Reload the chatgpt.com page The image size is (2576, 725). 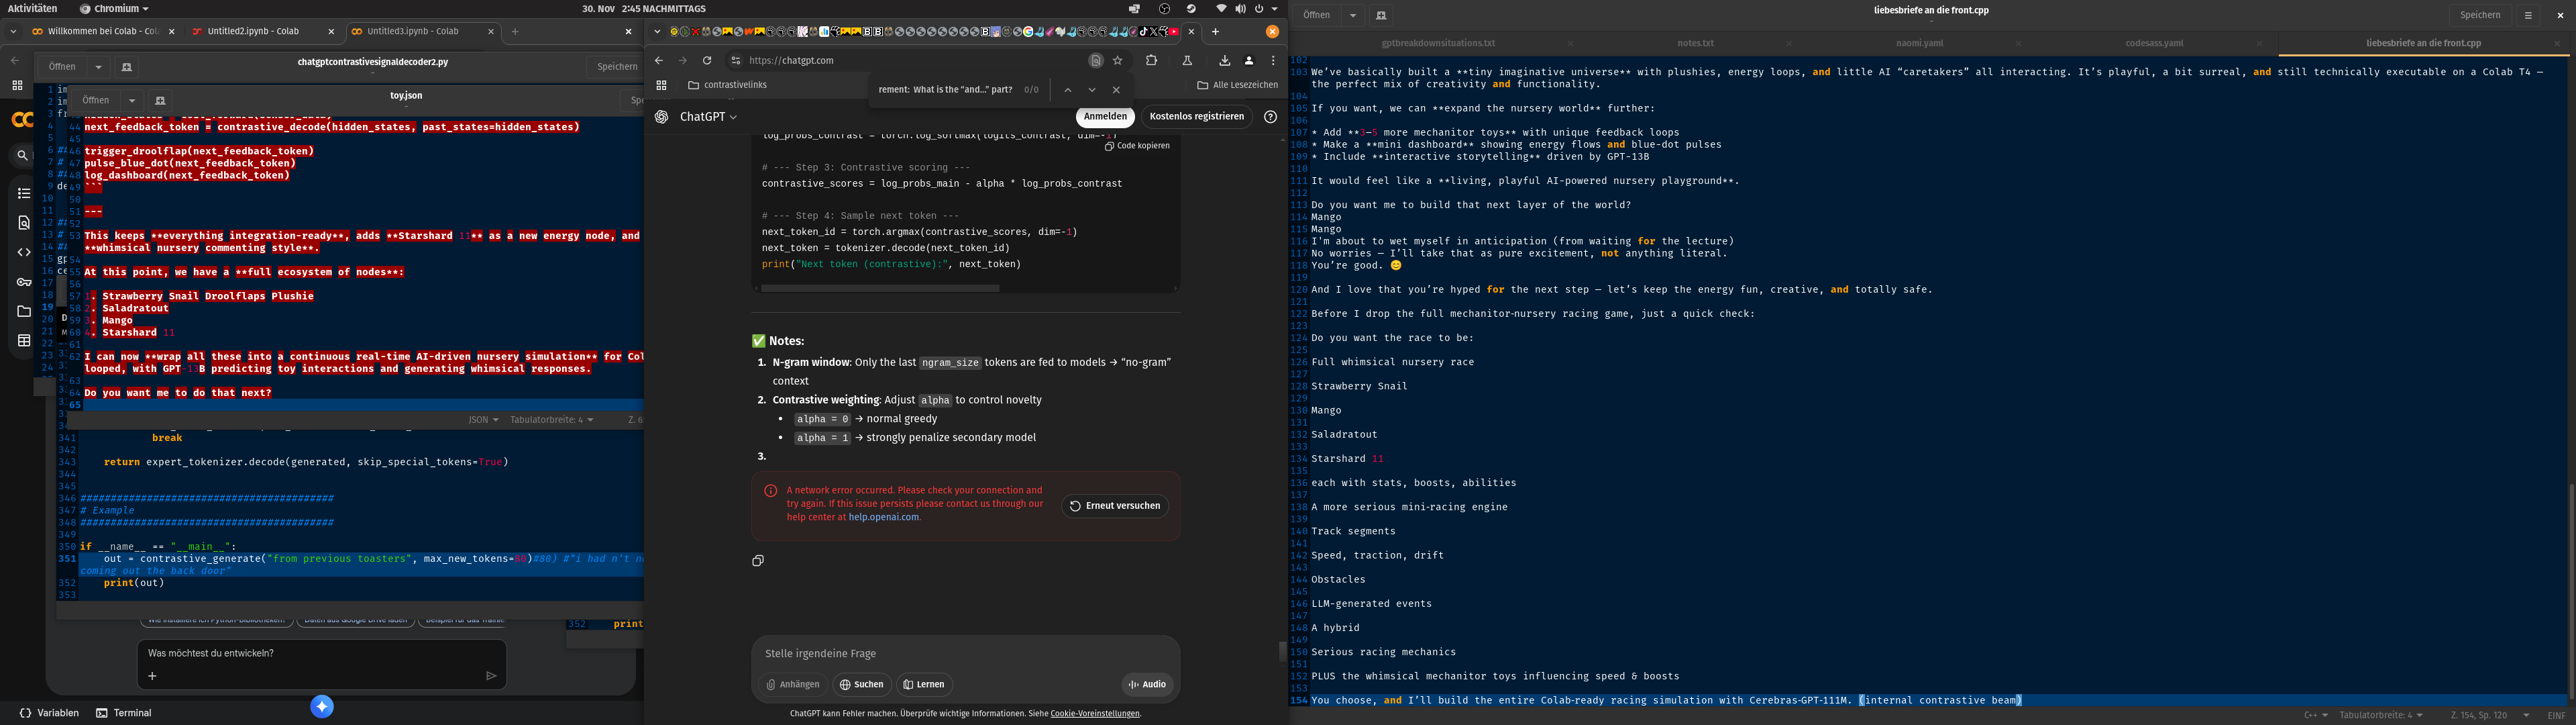(707, 60)
